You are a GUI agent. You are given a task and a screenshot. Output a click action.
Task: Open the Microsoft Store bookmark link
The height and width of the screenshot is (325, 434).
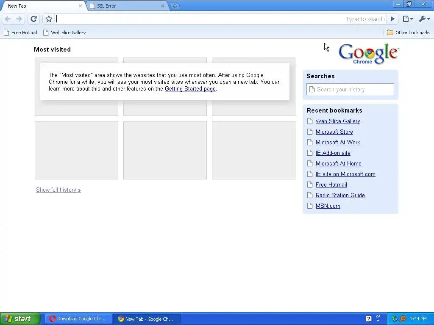pos(334,132)
